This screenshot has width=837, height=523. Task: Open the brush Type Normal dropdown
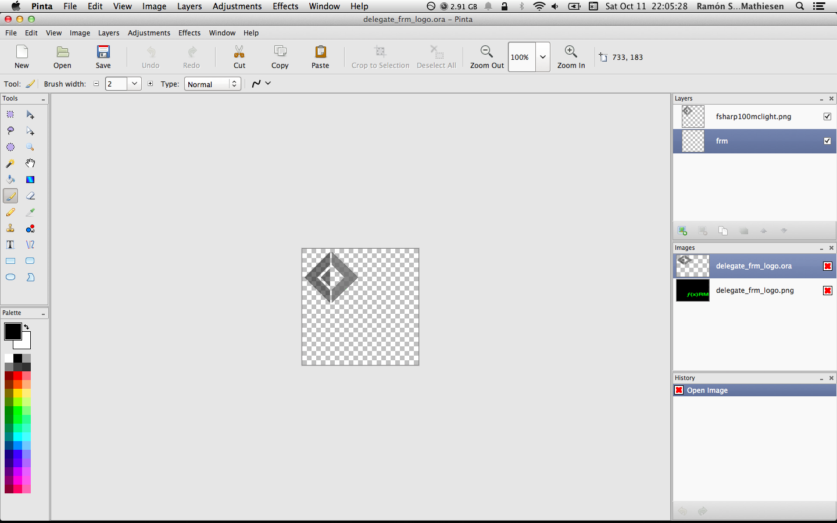[x=213, y=84]
